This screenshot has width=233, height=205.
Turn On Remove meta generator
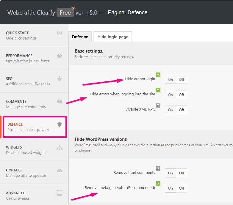pyautogui.click(x=171, y=188)
